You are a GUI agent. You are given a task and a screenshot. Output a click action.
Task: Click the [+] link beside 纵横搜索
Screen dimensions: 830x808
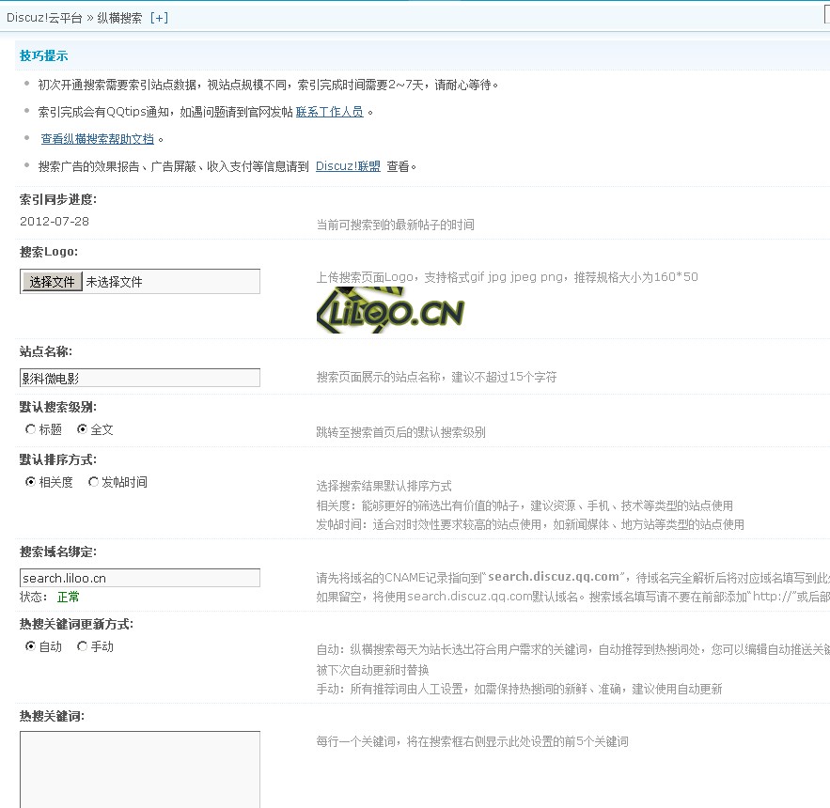pyautogui.click(x=159, y=18)
